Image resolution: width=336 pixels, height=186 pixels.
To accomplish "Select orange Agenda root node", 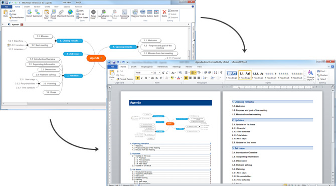I will [x=96, y=58].
